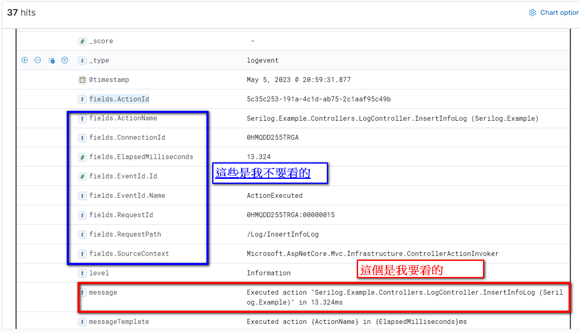Open Chart options settings
Viewport: 579px width, 333px height.
tap(554, 12)
